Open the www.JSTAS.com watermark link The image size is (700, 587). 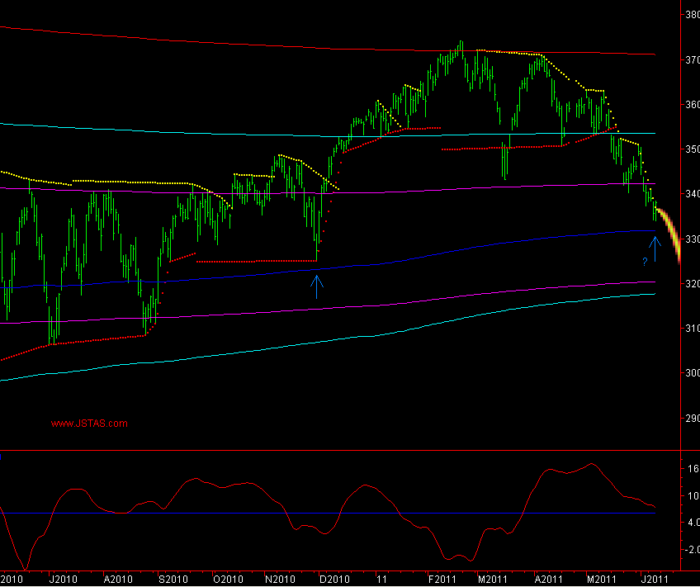[89, 424]
